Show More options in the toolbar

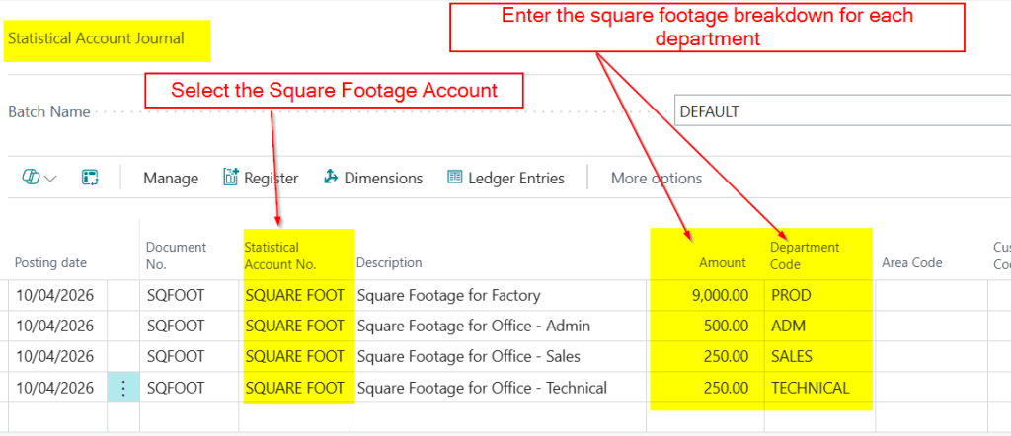tap(656, 179)
